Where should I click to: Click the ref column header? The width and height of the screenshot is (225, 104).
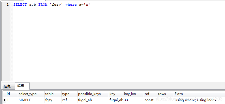151,94
